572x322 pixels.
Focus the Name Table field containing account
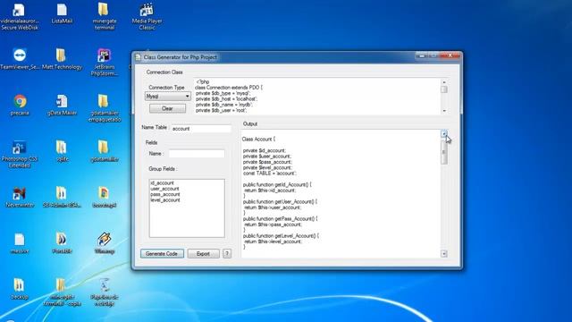(x=201, y=129)
